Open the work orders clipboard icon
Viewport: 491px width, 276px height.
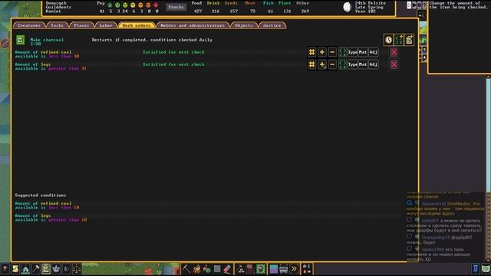coord(46,269)
